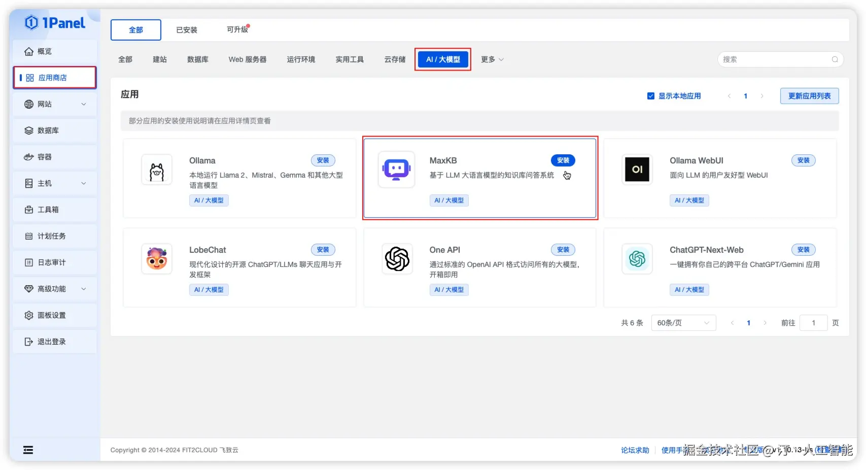Click top pagination page number 1
866x470 pixels.
tap(745, 96)
